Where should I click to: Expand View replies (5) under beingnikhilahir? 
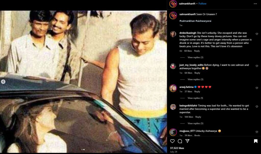coord(195,124)
